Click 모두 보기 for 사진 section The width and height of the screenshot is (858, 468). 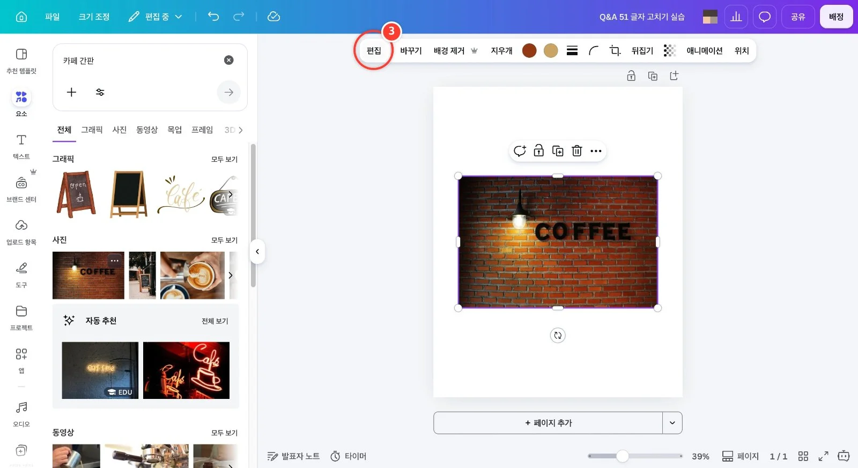click(x=224, y=240)
